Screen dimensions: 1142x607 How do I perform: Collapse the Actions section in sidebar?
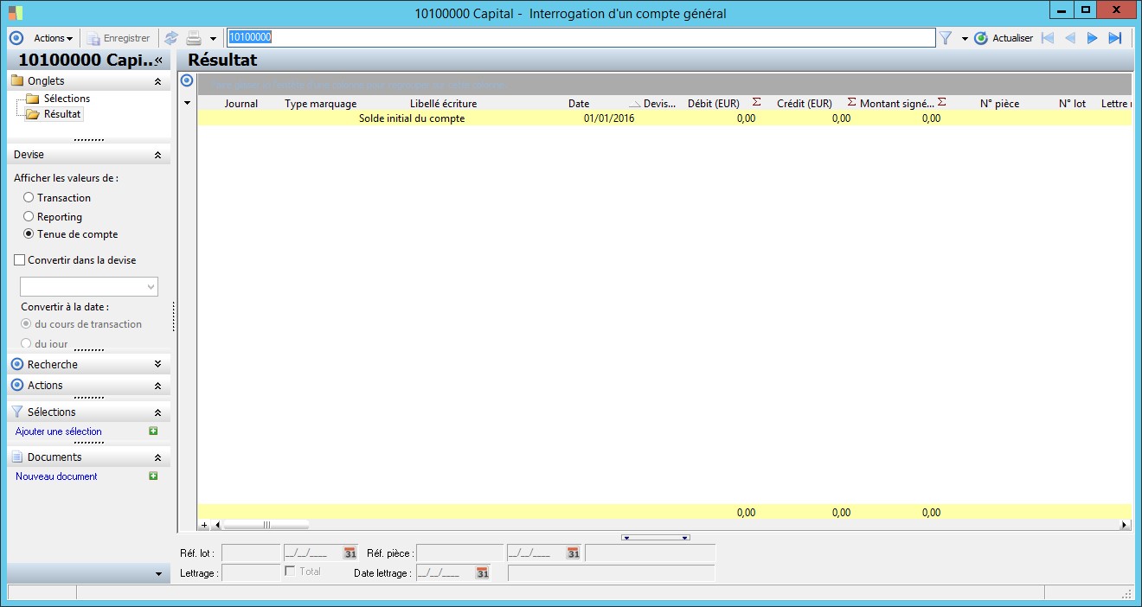tap(157, 386)
